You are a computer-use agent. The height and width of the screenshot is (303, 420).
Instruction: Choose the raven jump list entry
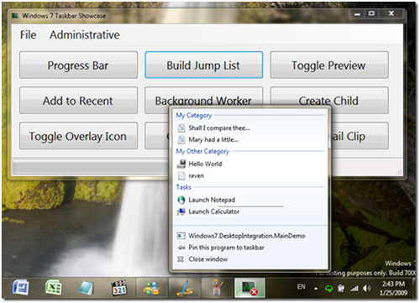249,175
